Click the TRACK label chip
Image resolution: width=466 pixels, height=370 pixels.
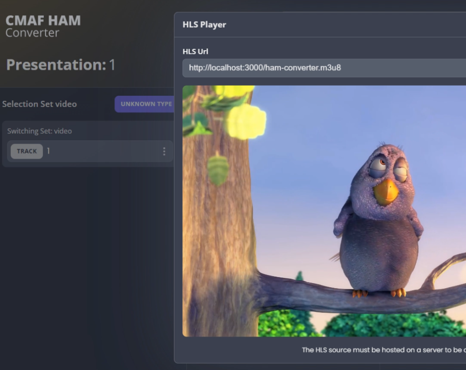[27, 151]
